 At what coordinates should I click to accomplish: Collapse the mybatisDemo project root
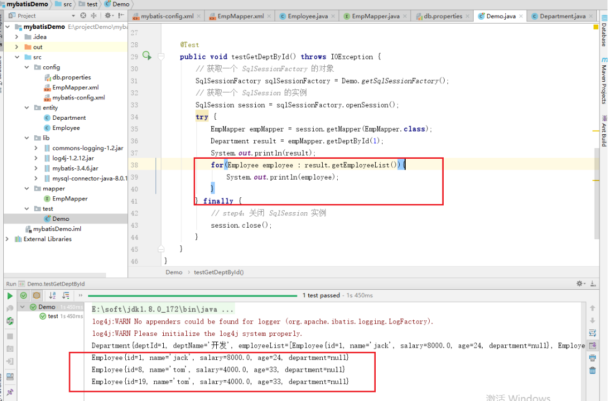pyautogui.click(x=7, y=27)
